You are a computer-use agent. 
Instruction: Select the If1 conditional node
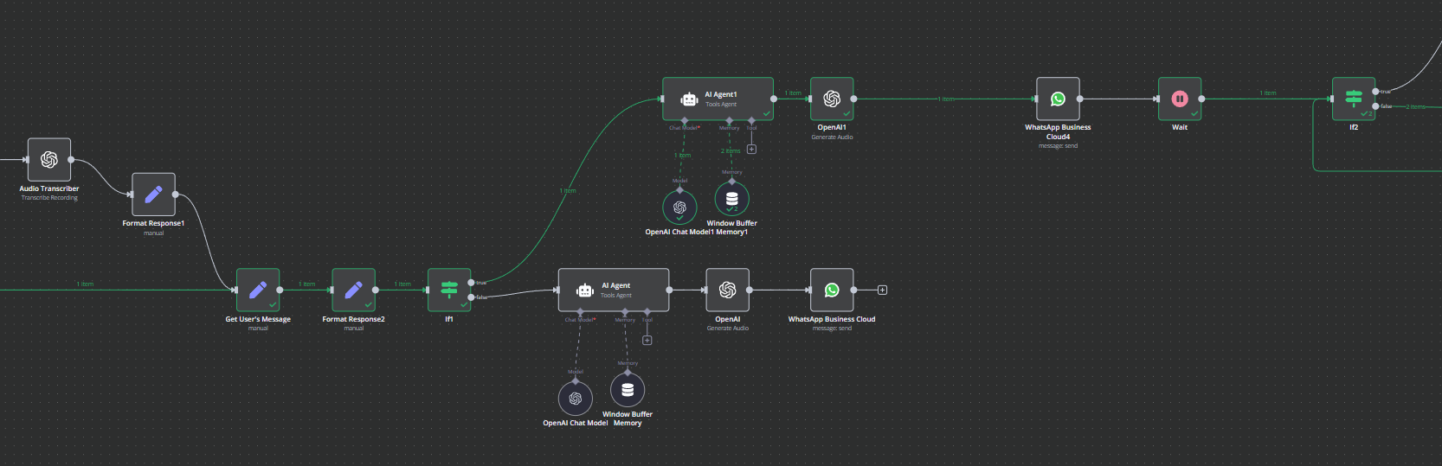coord(449,290)
